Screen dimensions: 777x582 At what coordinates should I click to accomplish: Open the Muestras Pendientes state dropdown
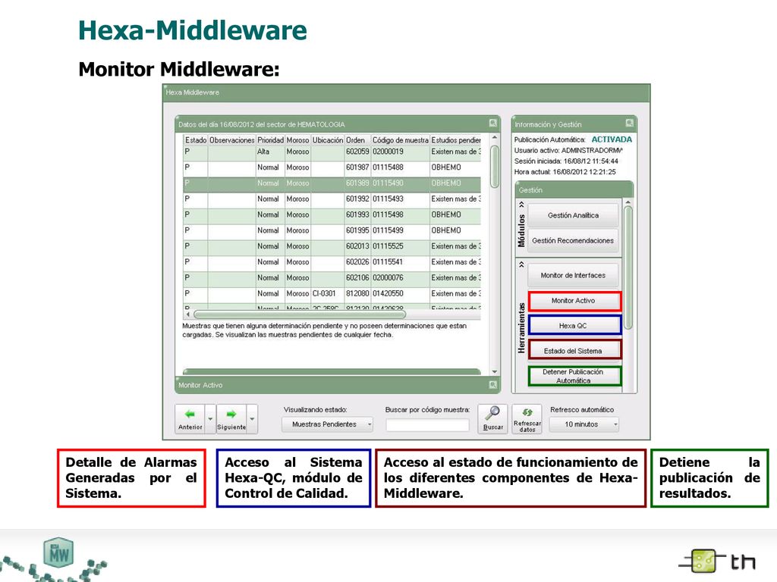pos(327,424)
